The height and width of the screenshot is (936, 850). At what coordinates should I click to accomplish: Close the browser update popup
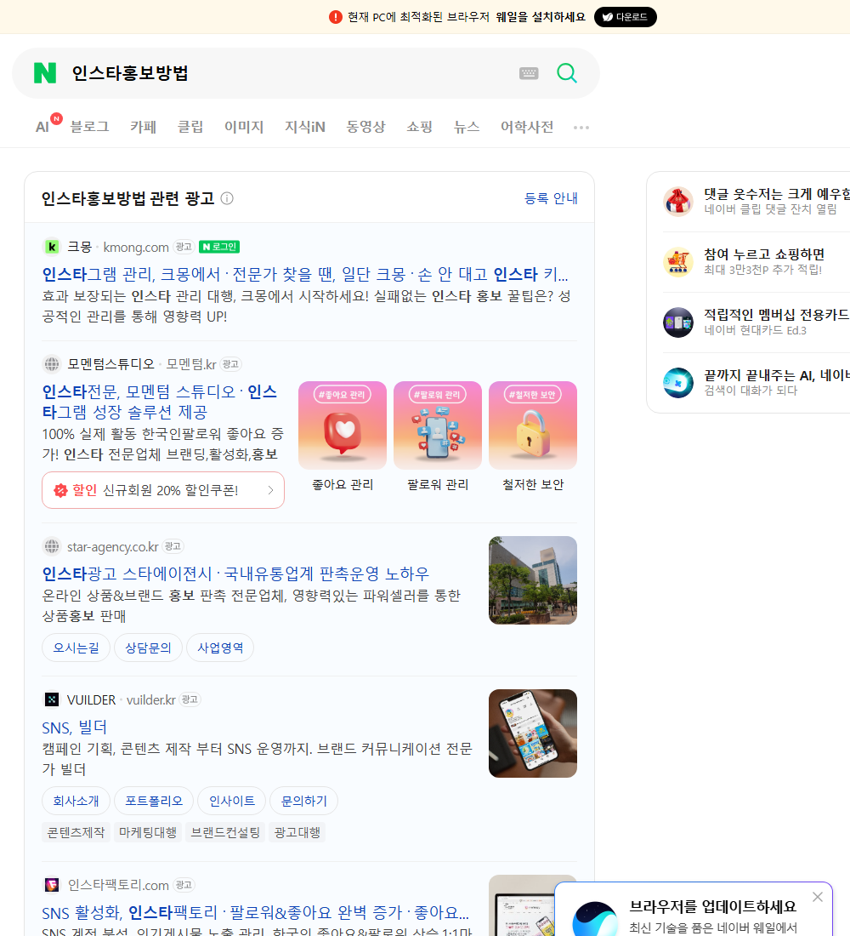pos(818,897)
